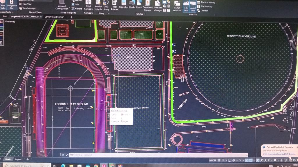The height and width of the screenshot is (167, 298).
Task: Open the Sheet Set Manager
Action: (x=157, y=6)
